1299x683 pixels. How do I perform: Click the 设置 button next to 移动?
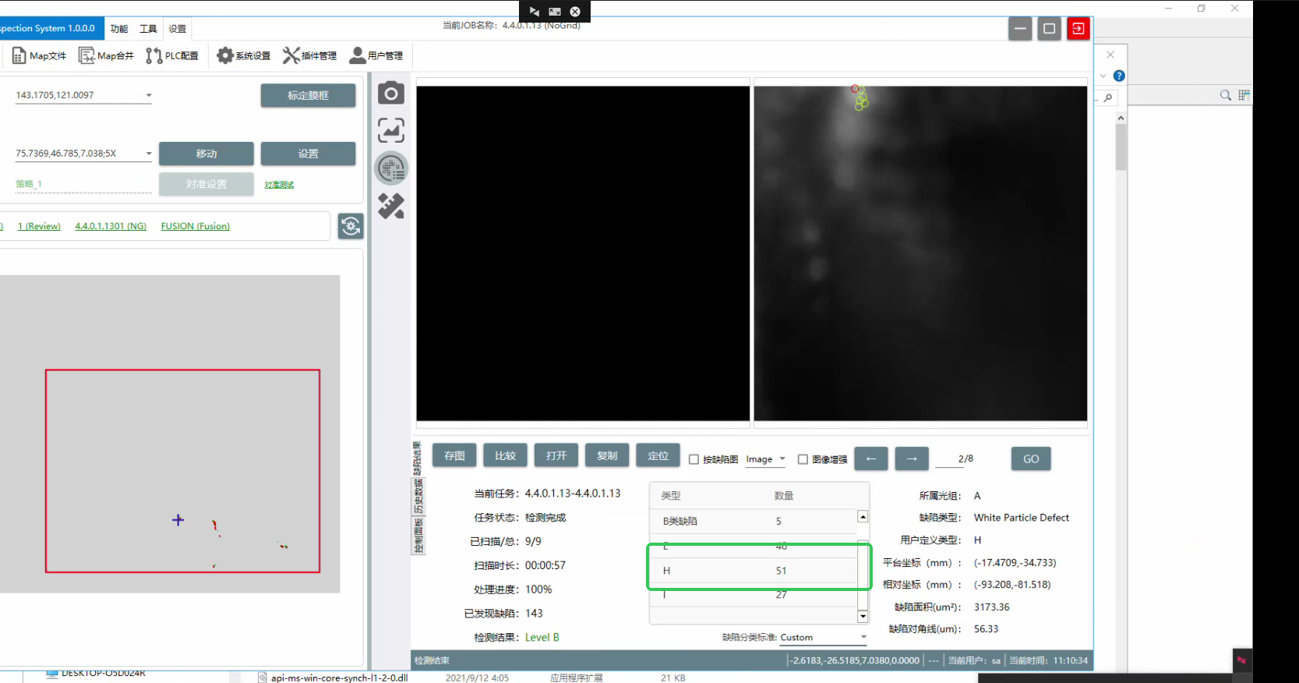(x=308, y=154)
